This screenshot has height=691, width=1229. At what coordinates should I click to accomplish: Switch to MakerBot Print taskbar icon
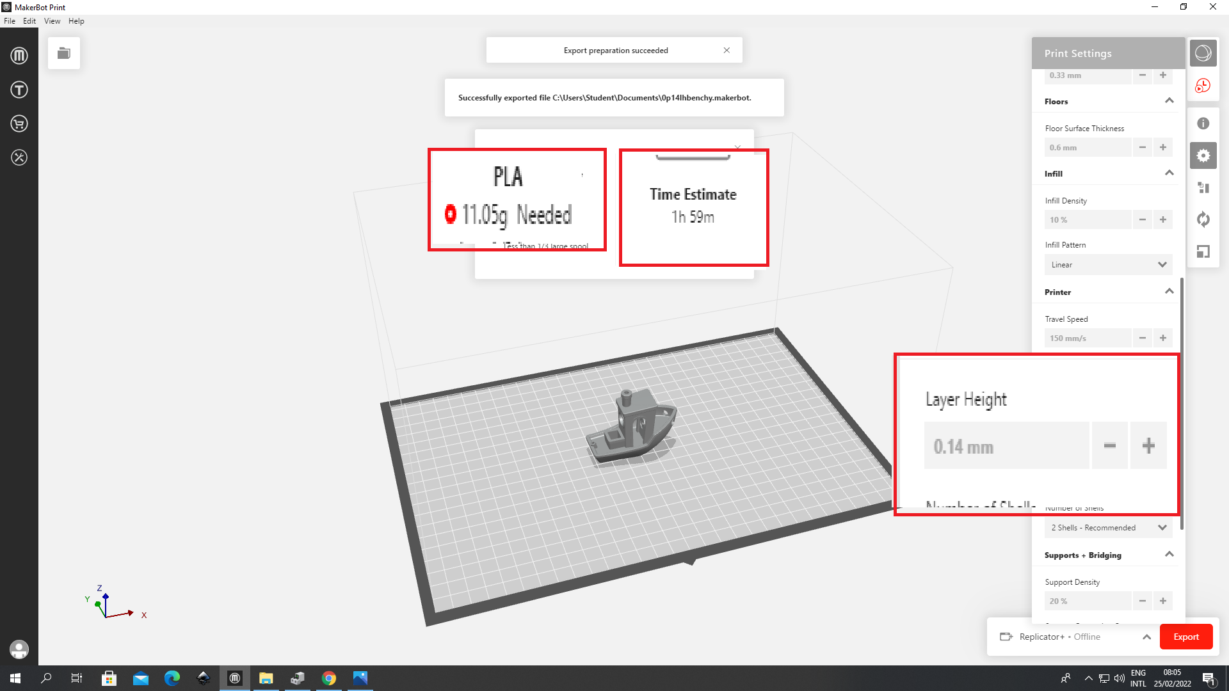pyautogui.click(x=235, y=678)
